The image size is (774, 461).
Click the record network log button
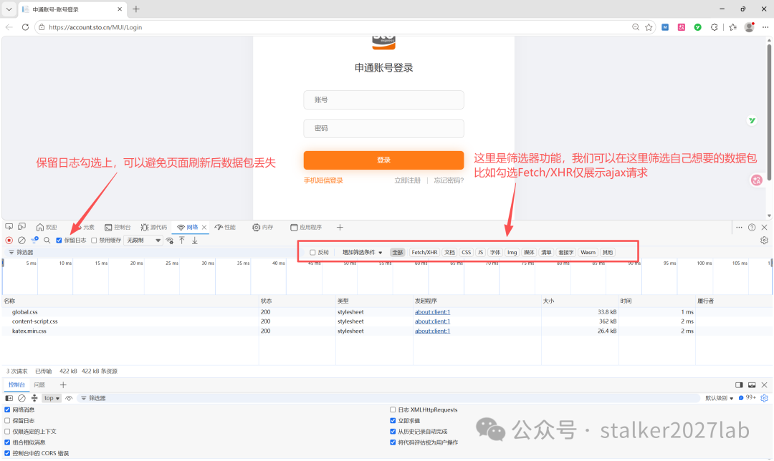point(9,241)
